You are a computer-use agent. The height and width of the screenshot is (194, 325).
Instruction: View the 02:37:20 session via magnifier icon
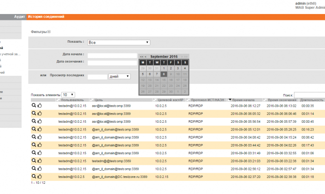coord(33,177)
